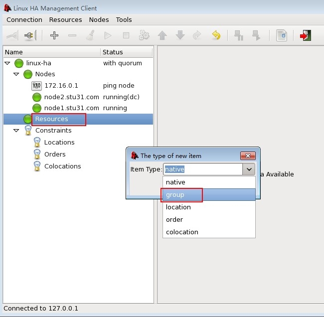Click the 'ping node' status text
Screen dimensions: 324x317
click(119, 86)
